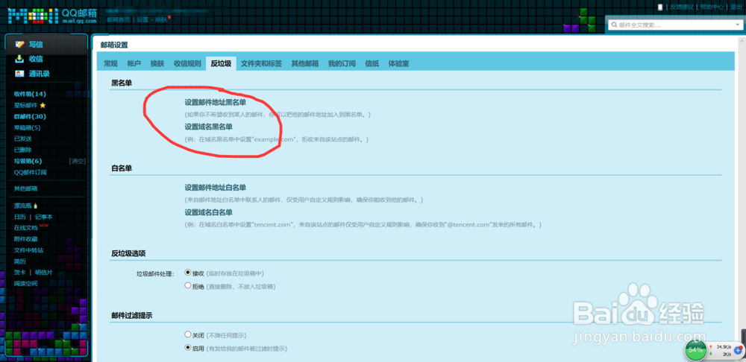The height and width of the screenshot is (362, 746).
Task: Click the 邮件全文搜索 search field
Action: pyautogui.click(x=674, y=25)
